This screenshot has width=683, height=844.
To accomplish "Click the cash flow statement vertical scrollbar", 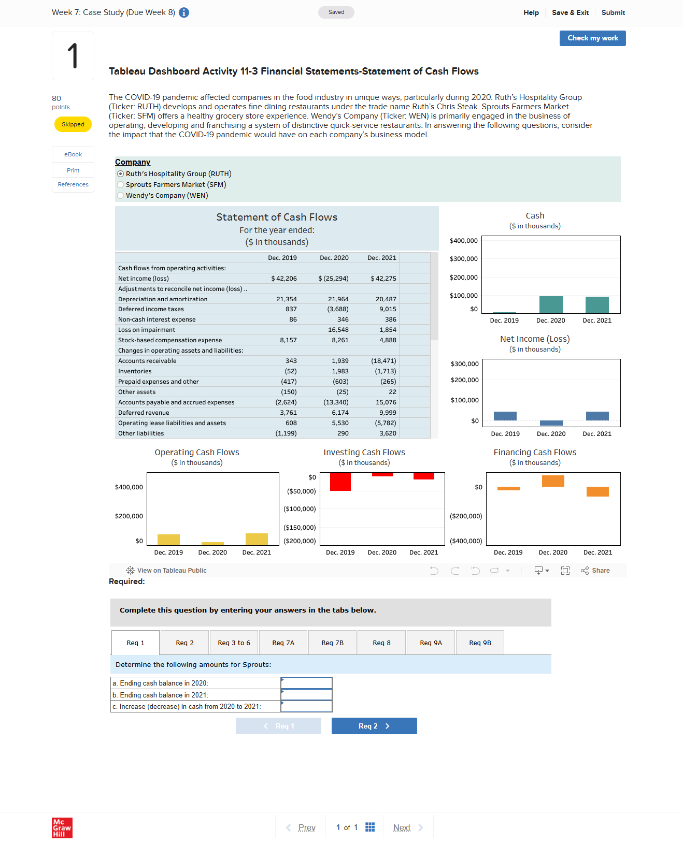I will [x=435, y=296].
